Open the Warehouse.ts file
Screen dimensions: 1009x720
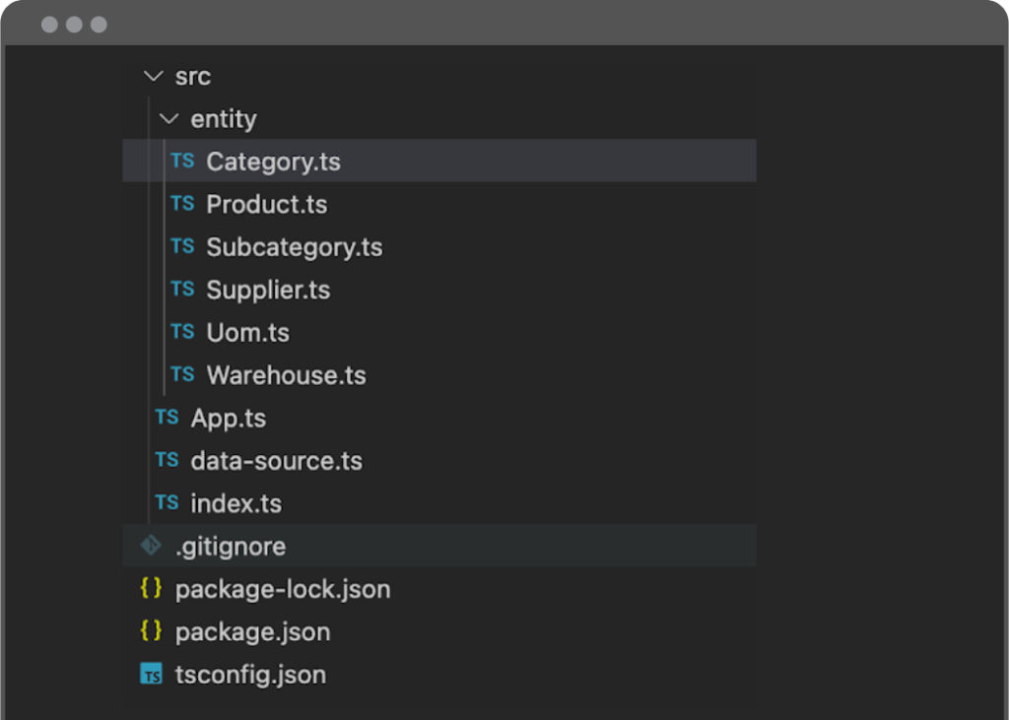(x=287, y=375)
